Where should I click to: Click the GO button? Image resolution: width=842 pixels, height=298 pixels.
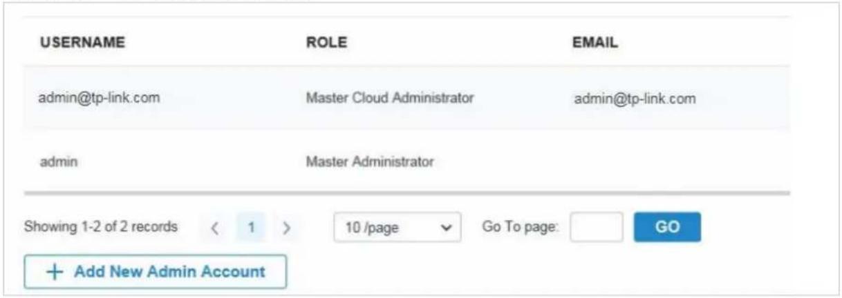point(667,227)
